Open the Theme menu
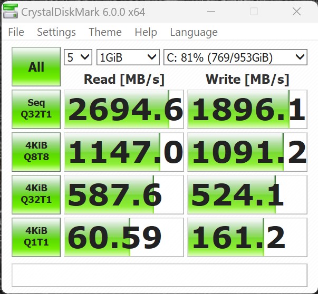Image resolution: width=318 pixels, height=294 pixels. (x=105, y=32)
